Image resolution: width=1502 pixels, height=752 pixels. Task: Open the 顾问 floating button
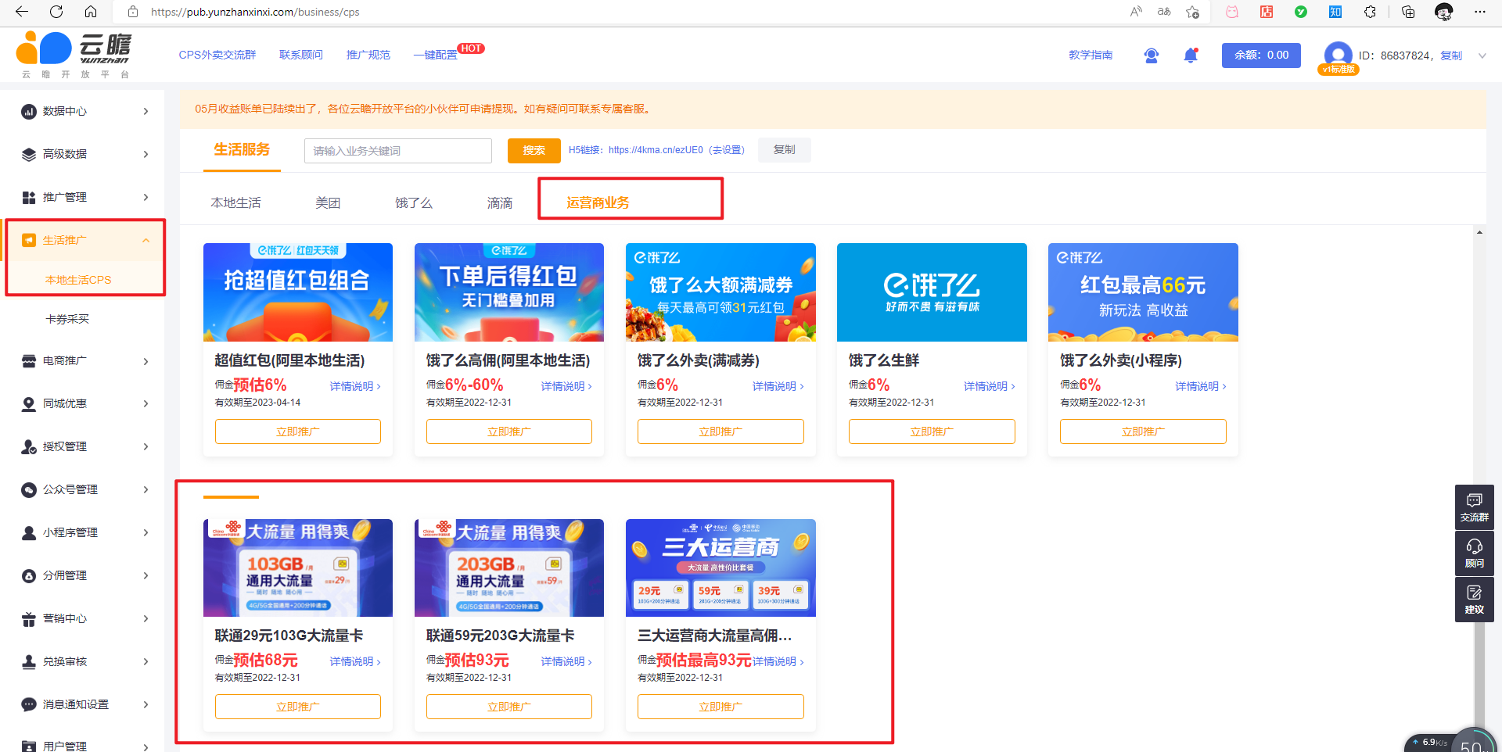click(x=1474, y=553)
